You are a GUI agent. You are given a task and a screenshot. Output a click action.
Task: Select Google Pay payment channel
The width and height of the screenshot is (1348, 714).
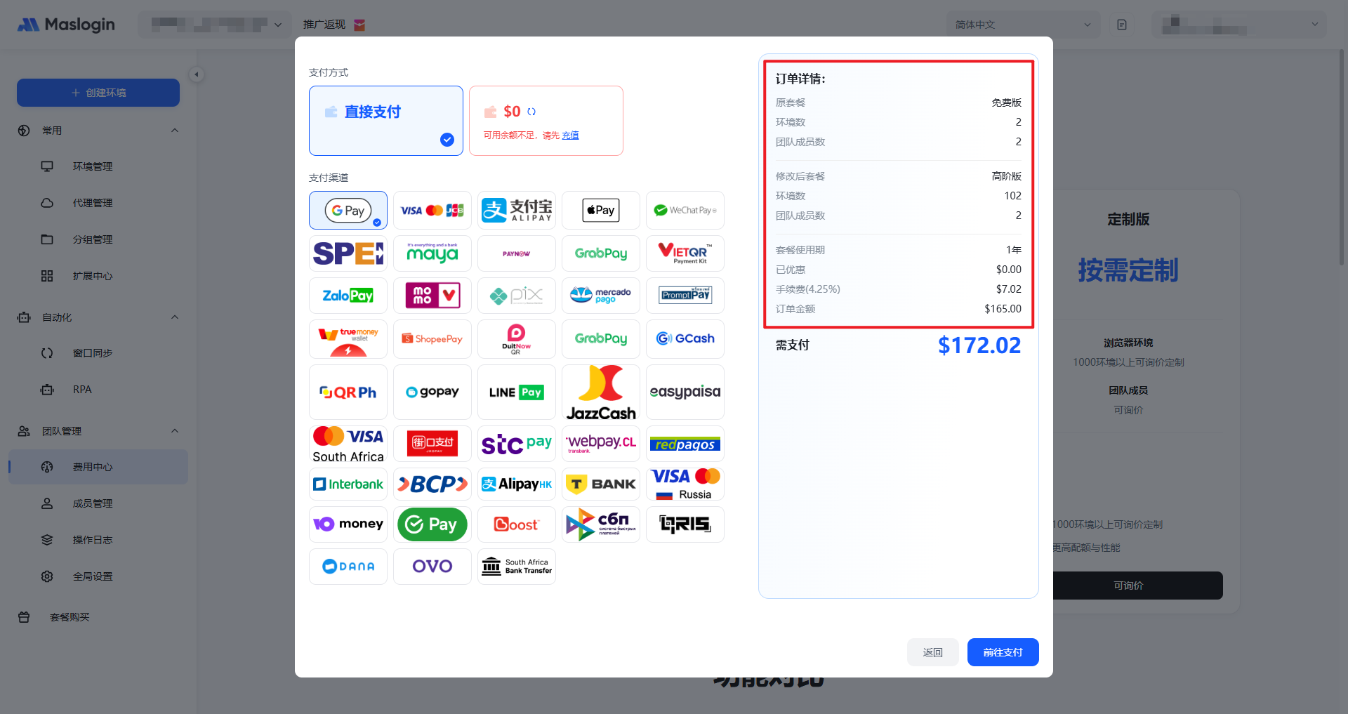348,210
